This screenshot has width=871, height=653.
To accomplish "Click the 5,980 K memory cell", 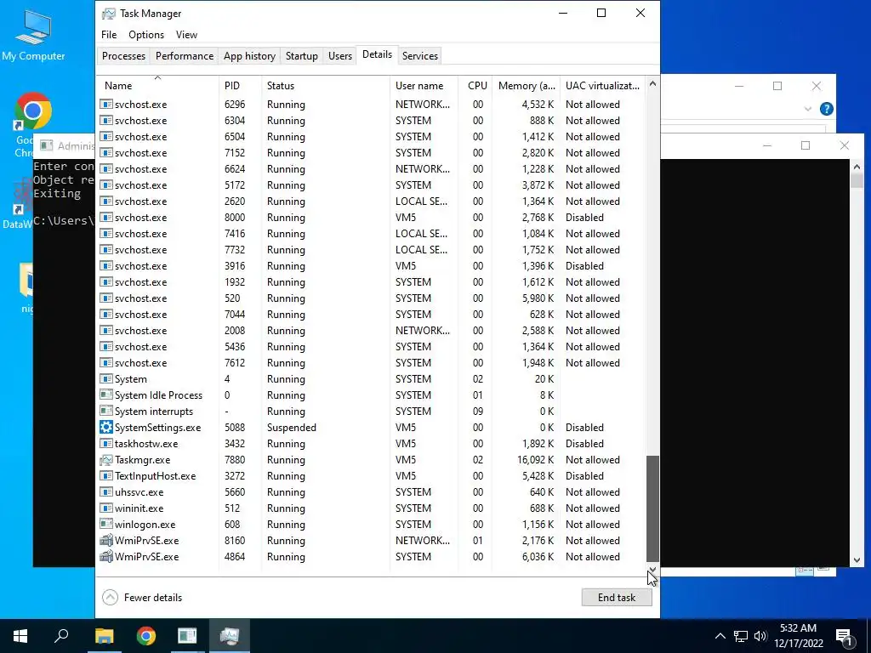I will [x=538, y=298].
